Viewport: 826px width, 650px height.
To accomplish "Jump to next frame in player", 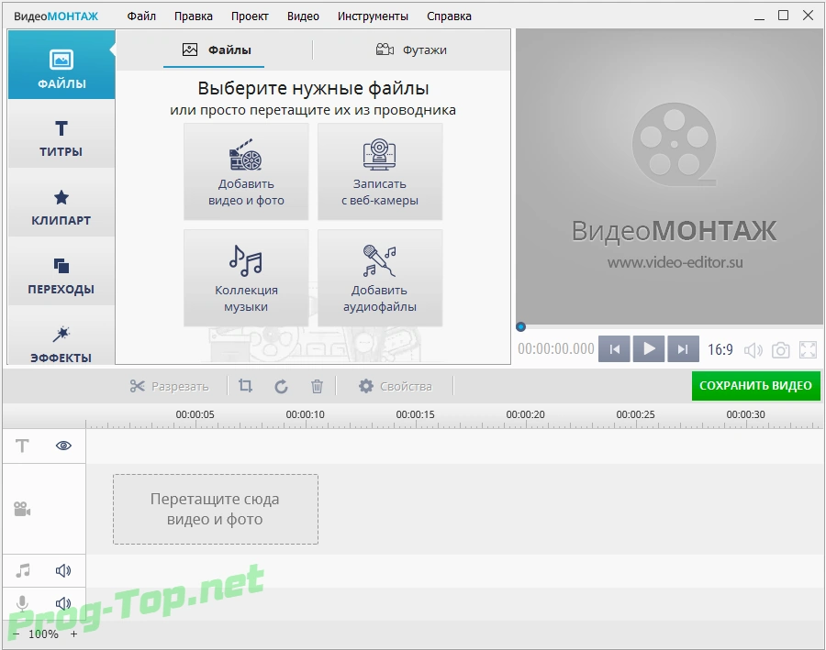I will tap(683, 349).
